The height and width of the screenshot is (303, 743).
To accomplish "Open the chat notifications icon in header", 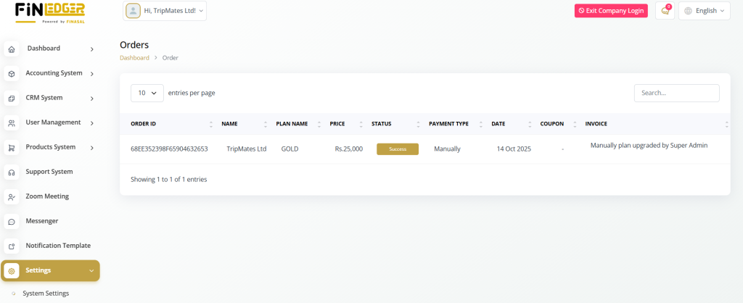I will pos(664,11).
